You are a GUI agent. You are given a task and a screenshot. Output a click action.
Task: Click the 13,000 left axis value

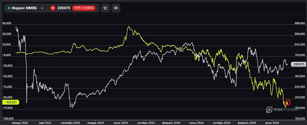coord(7,44)
